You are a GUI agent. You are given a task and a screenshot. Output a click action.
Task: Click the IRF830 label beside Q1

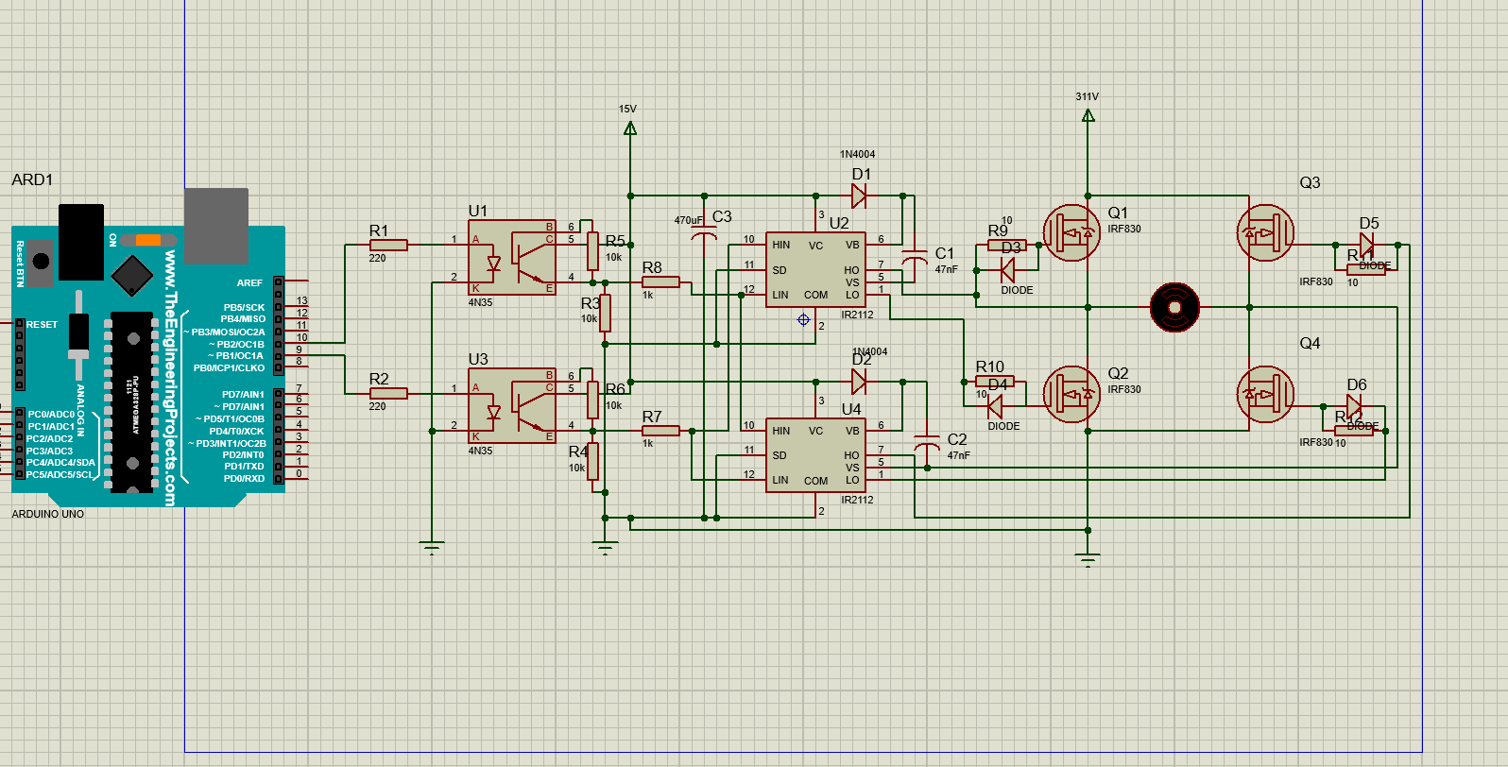point(1124,229)
